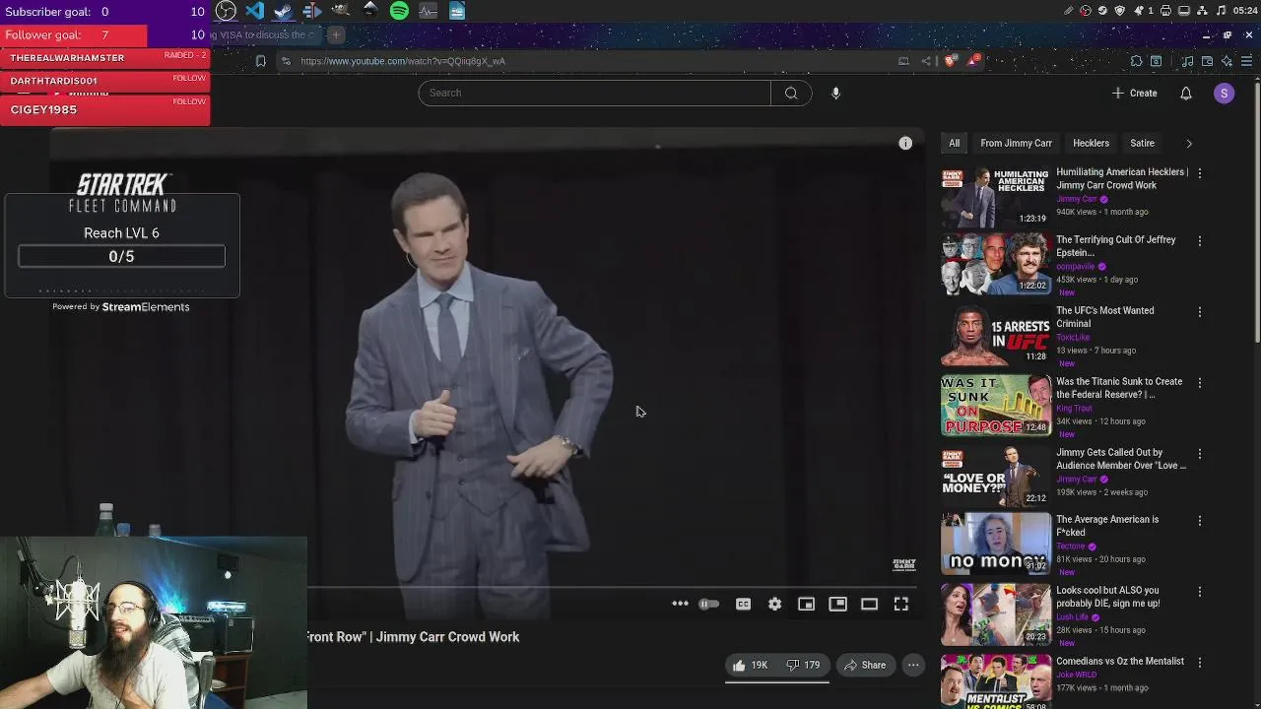This screenshot has height=709, width=1261.
Task: Like the video with 19K likes
Action: click(749, 665)
